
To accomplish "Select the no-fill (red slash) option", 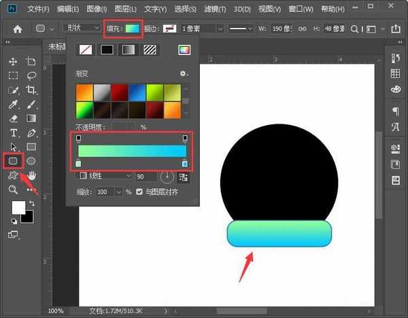I will pyautogui.click(x=86, y=50).
